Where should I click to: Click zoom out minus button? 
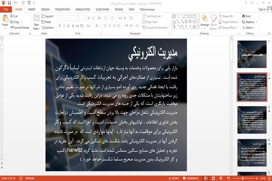point(233,178)
